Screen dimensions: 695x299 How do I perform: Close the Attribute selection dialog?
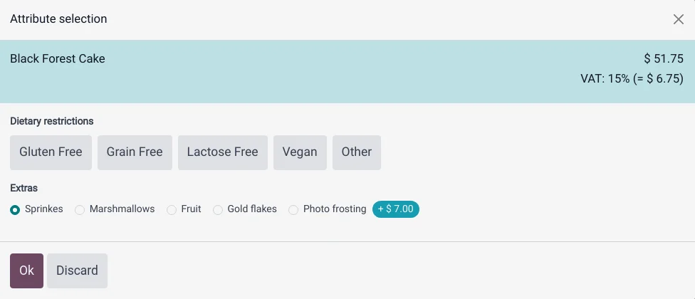tap(678, 19)
